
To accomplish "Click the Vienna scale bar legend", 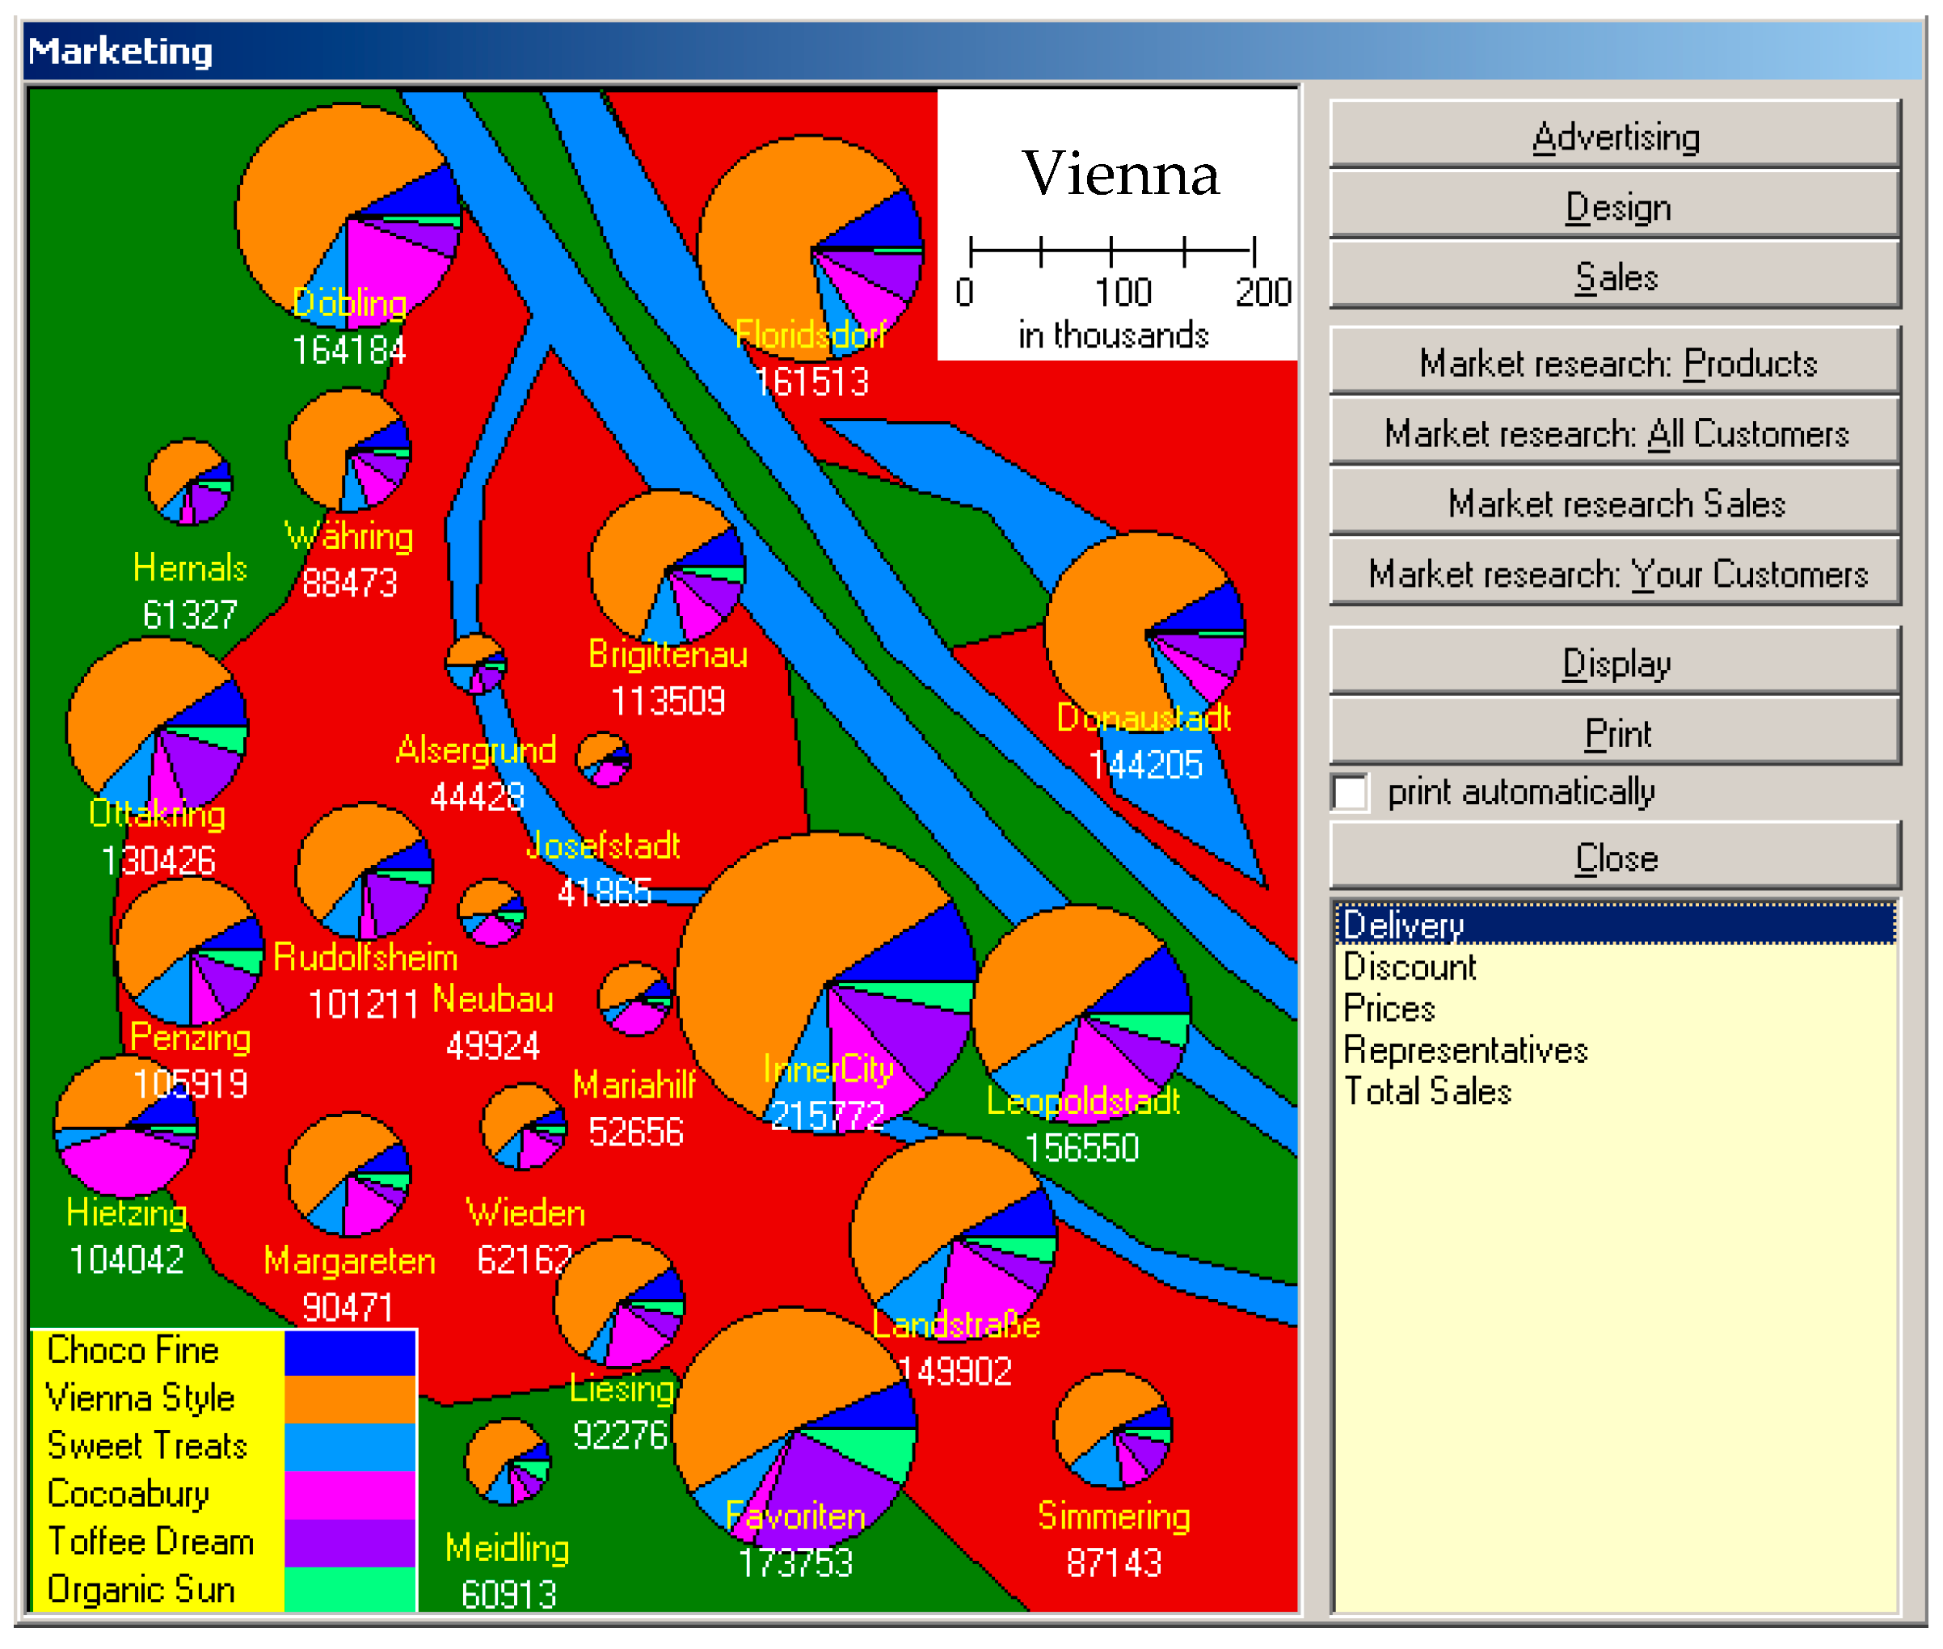I will click(x=1112, y=252).
